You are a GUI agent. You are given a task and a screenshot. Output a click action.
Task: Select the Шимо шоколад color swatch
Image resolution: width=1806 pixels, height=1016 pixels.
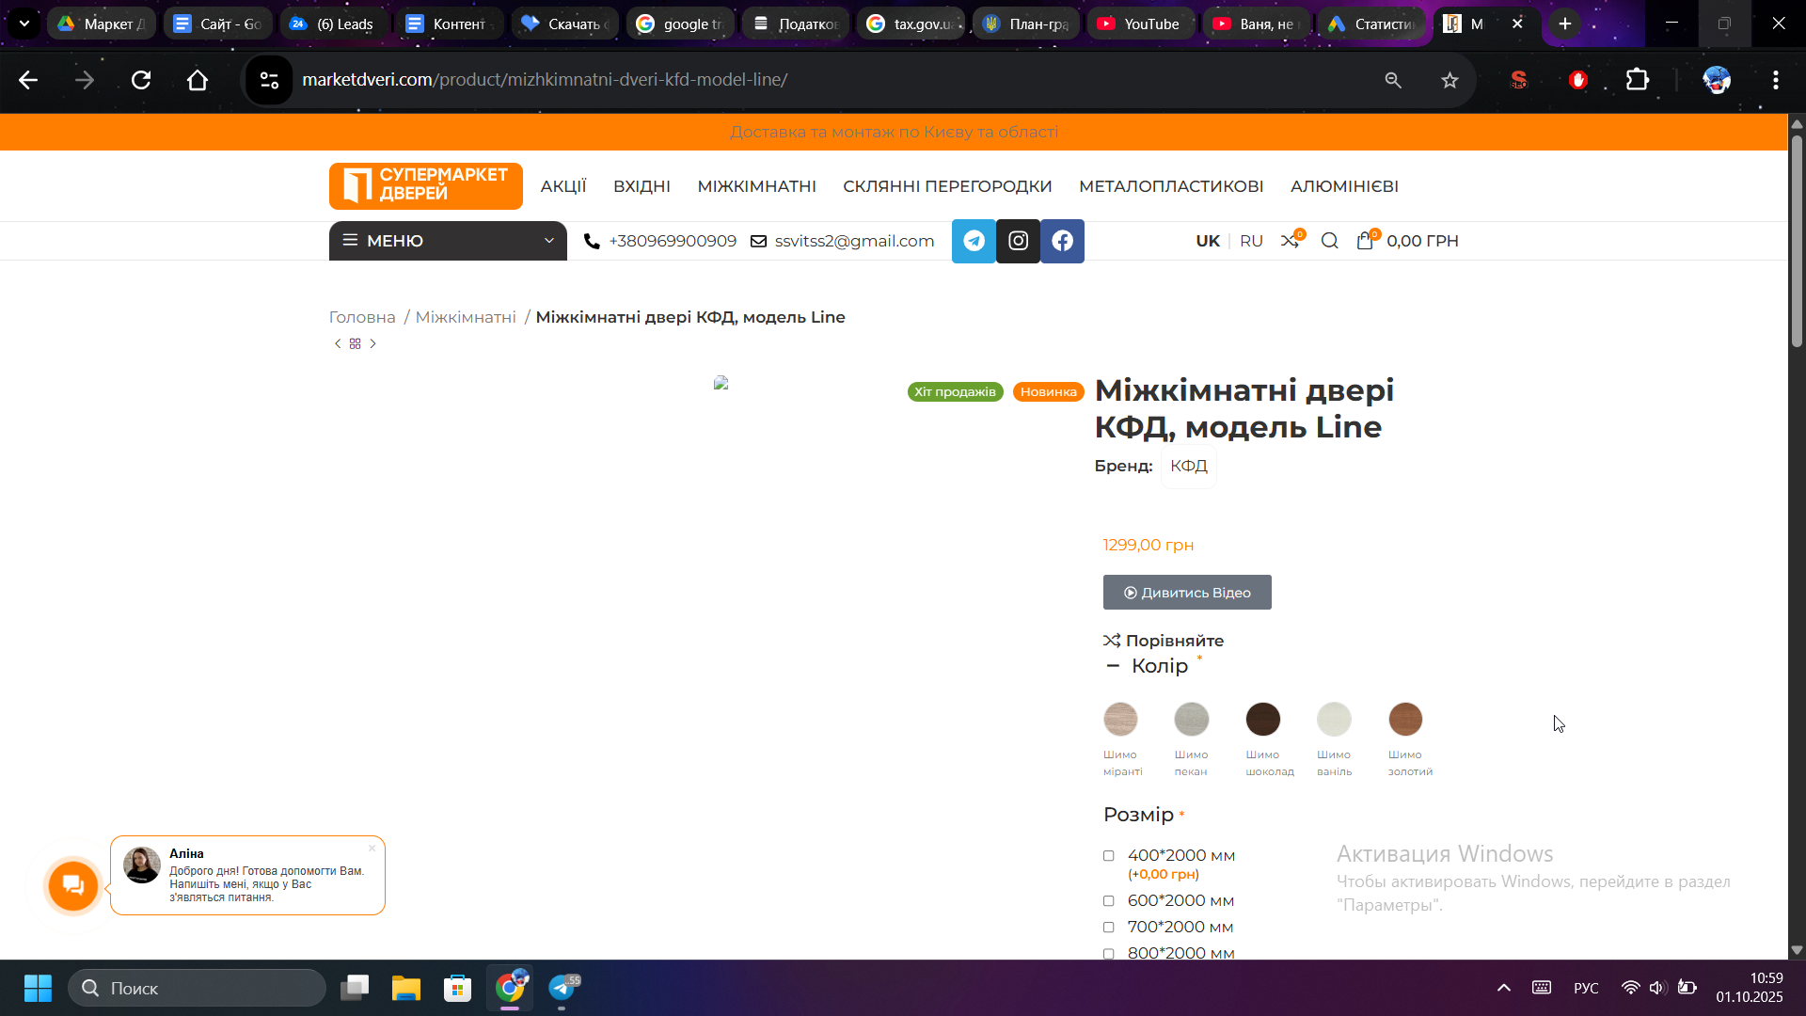(x=1262, y=720)
